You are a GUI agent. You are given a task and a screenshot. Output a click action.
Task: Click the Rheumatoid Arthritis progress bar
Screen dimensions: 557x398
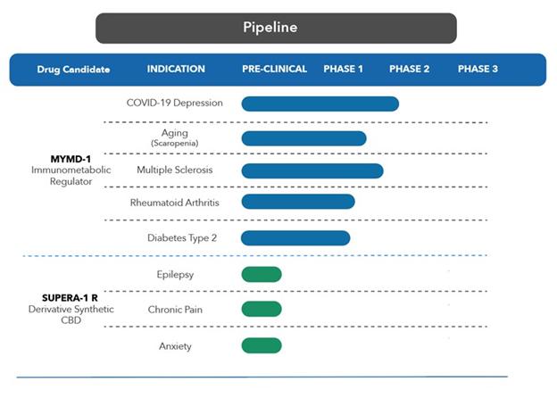click(297, 202)
